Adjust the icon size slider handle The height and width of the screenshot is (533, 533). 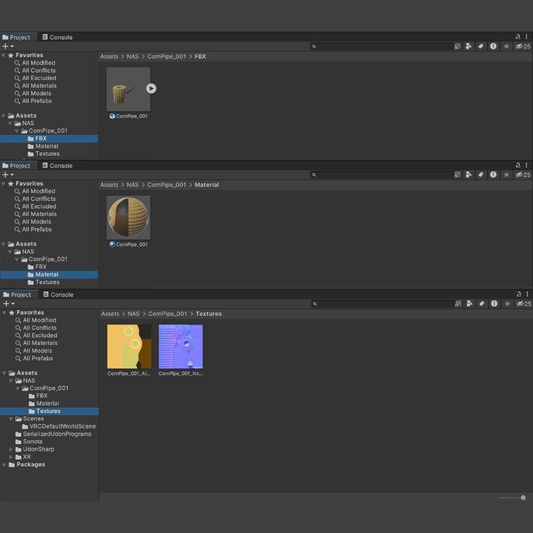(523, 498)
